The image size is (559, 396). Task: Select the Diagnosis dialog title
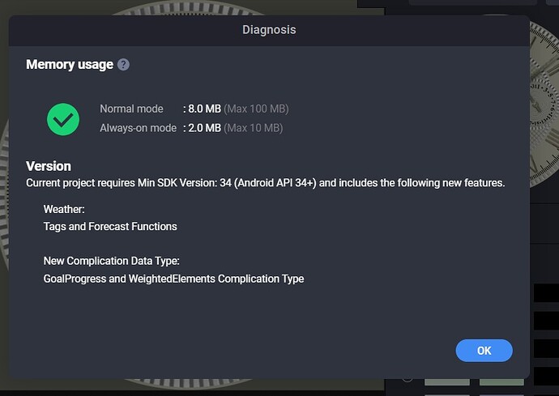[269, 30]
